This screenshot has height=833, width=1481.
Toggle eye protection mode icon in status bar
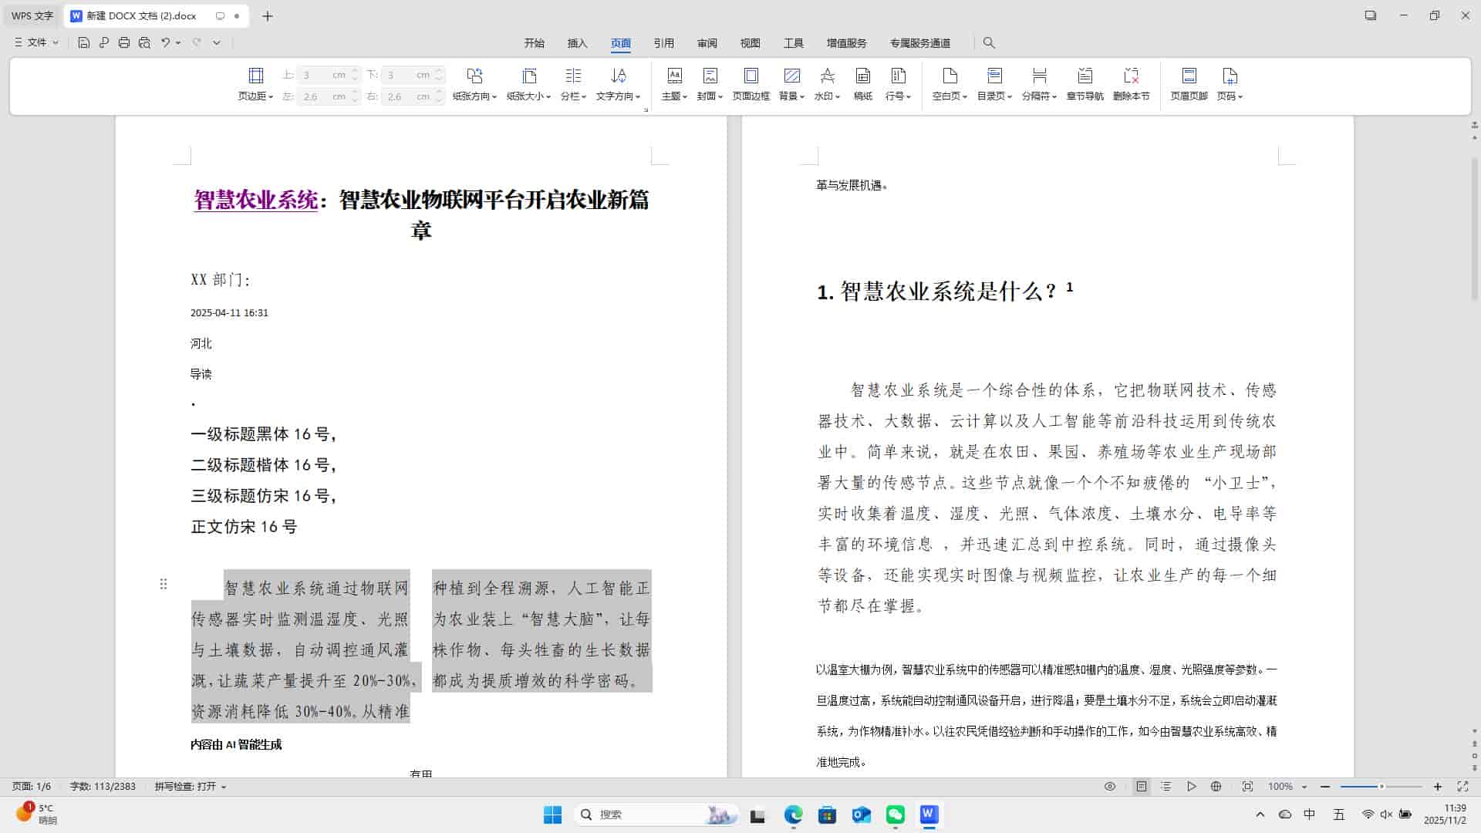pyautogui.click(x=1110, y=787)
